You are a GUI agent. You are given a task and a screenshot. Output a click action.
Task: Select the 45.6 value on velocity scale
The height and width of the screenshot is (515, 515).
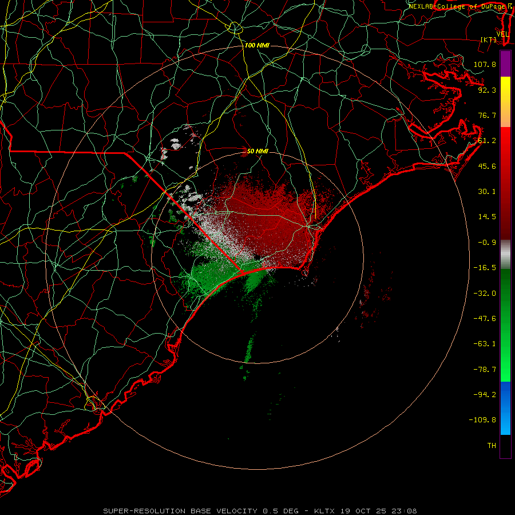487,166
